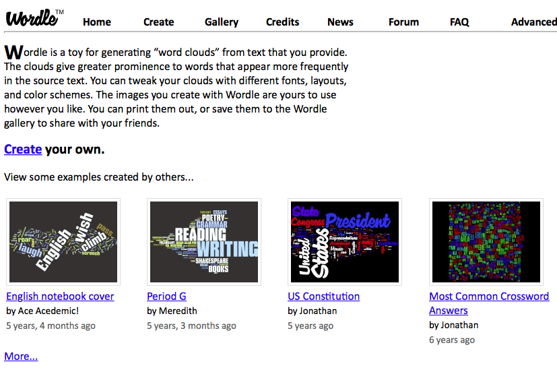Image resolution: width=557 pixels, height=370 pixels.
Task: Go to the Create page in navigation
Action: [158, 22]
